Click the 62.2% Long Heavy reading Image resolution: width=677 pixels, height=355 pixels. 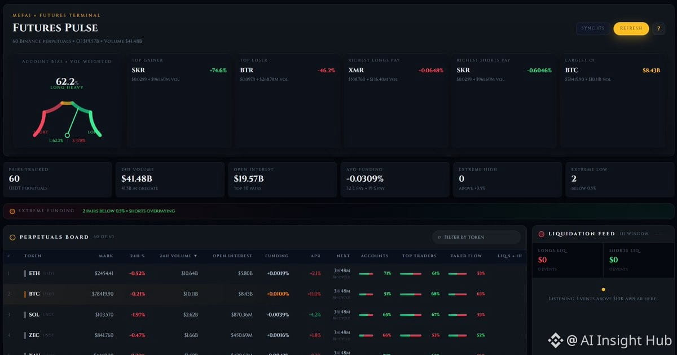pyautogui.click(x=67, y=84)
